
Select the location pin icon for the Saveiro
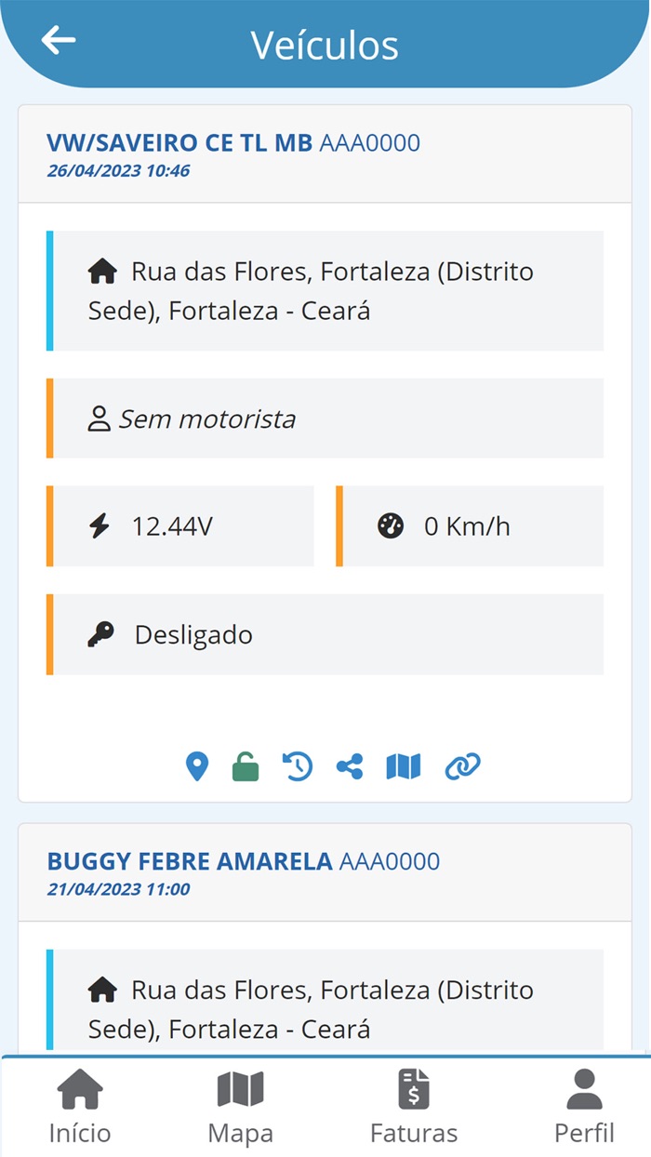pyautogui.click(x=197, y=766)
